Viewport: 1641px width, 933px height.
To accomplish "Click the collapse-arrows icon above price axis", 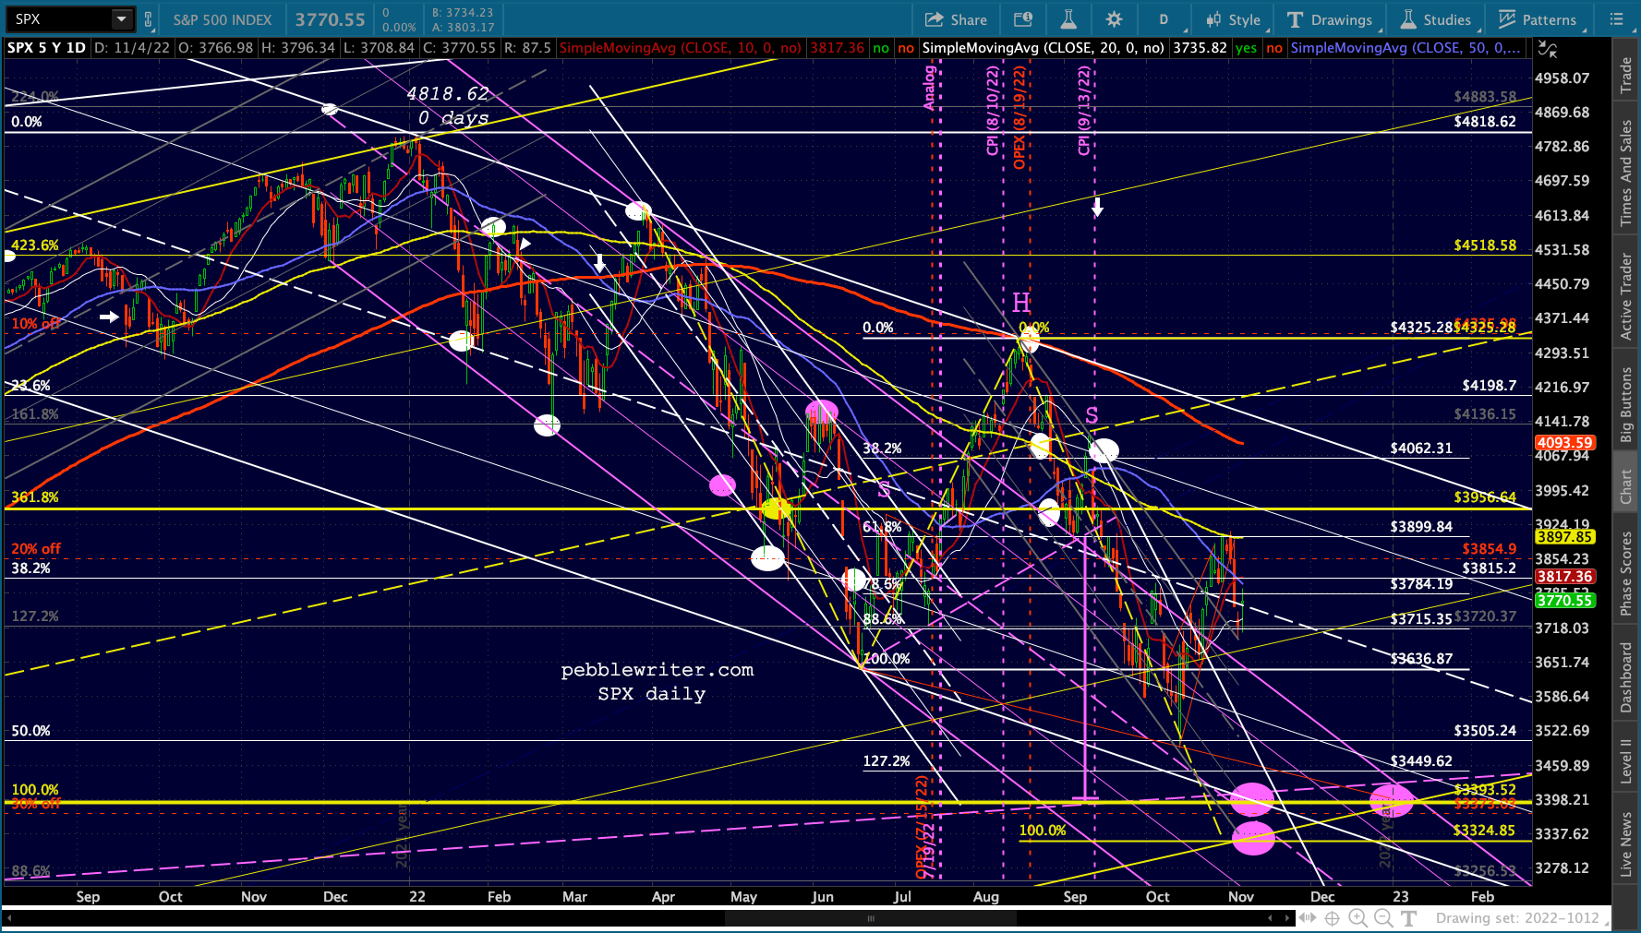I will (x=1548, y=49).
